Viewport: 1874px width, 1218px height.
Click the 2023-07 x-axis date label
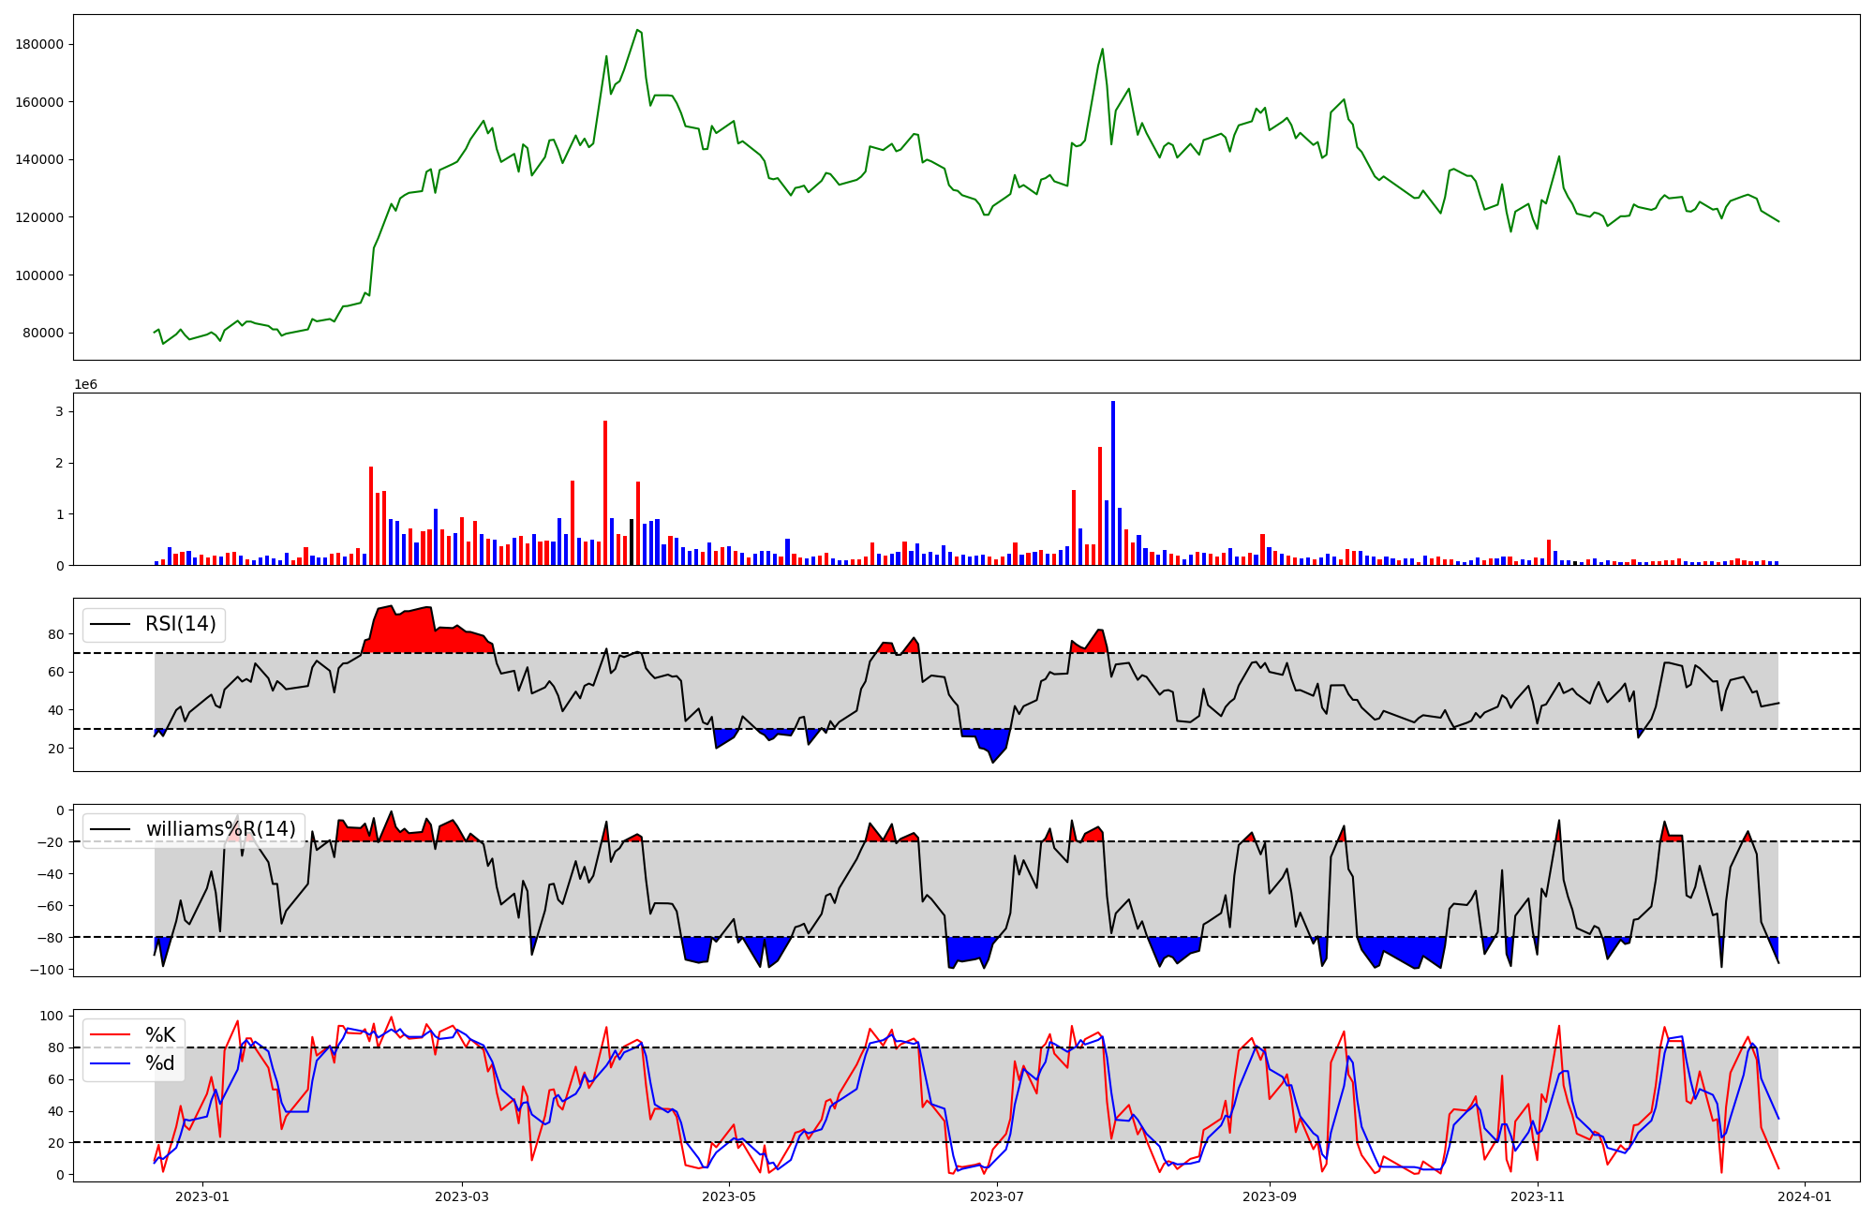[997, 1196]
